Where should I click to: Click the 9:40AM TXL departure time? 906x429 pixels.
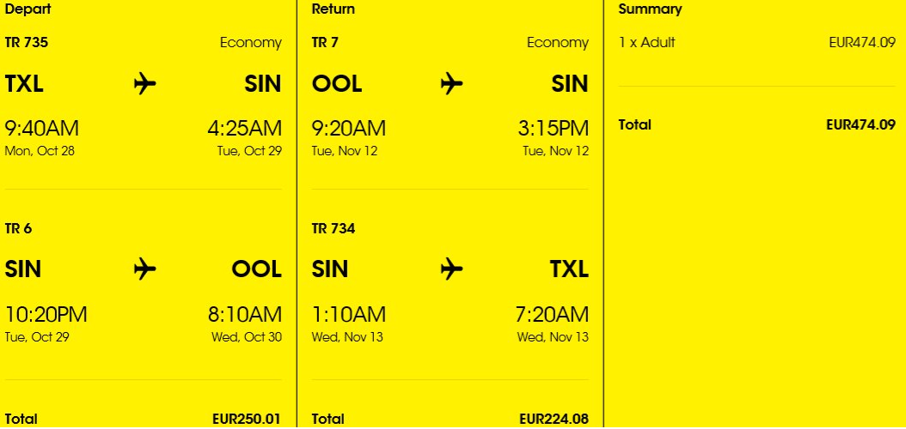pyautogui.click(x=41, y=129)
